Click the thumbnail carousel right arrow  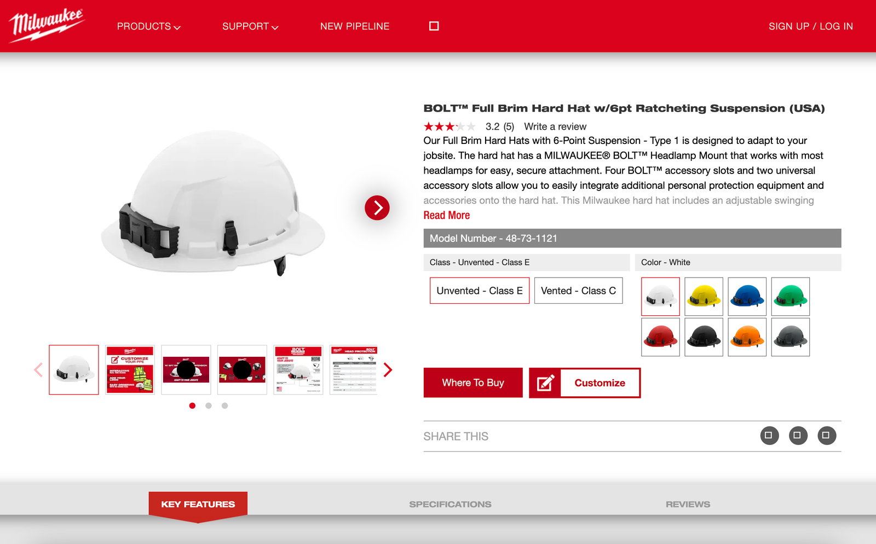pyautogui.click(x=388, y=370)
